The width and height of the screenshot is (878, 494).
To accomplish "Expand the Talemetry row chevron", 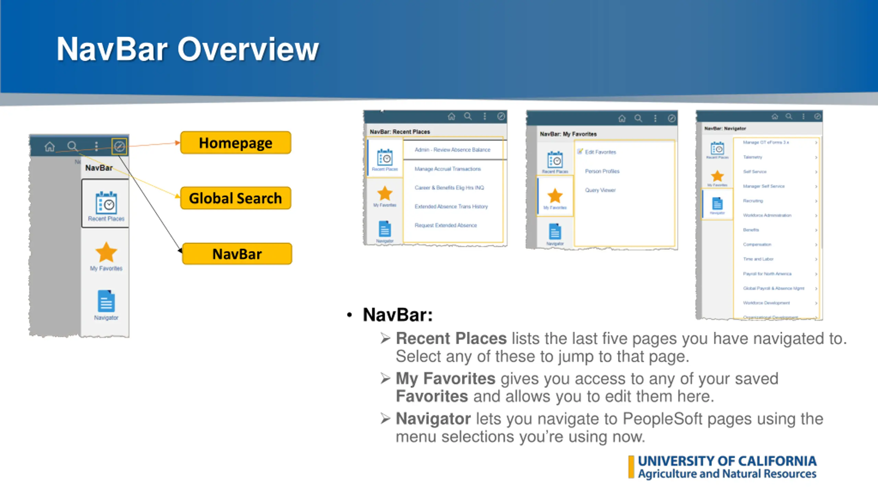I will point(816,157).
